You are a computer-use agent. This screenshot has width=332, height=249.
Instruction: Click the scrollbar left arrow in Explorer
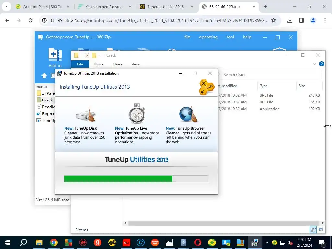(125, 223)
